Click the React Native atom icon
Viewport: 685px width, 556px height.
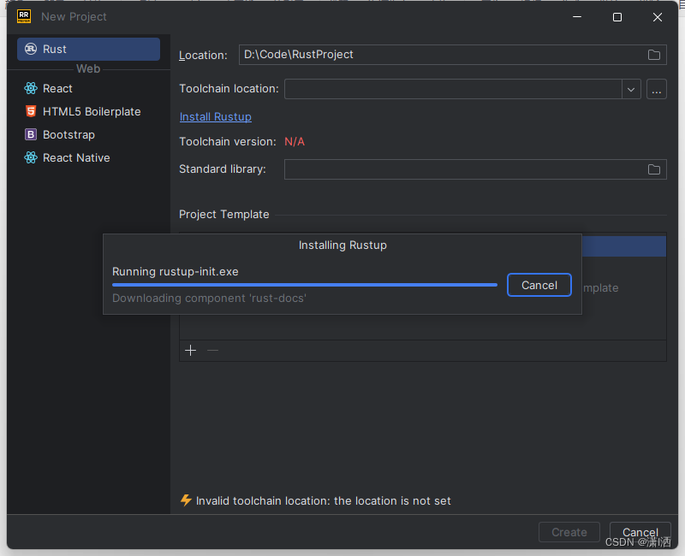pyautogui.click(x=31, y=158)
